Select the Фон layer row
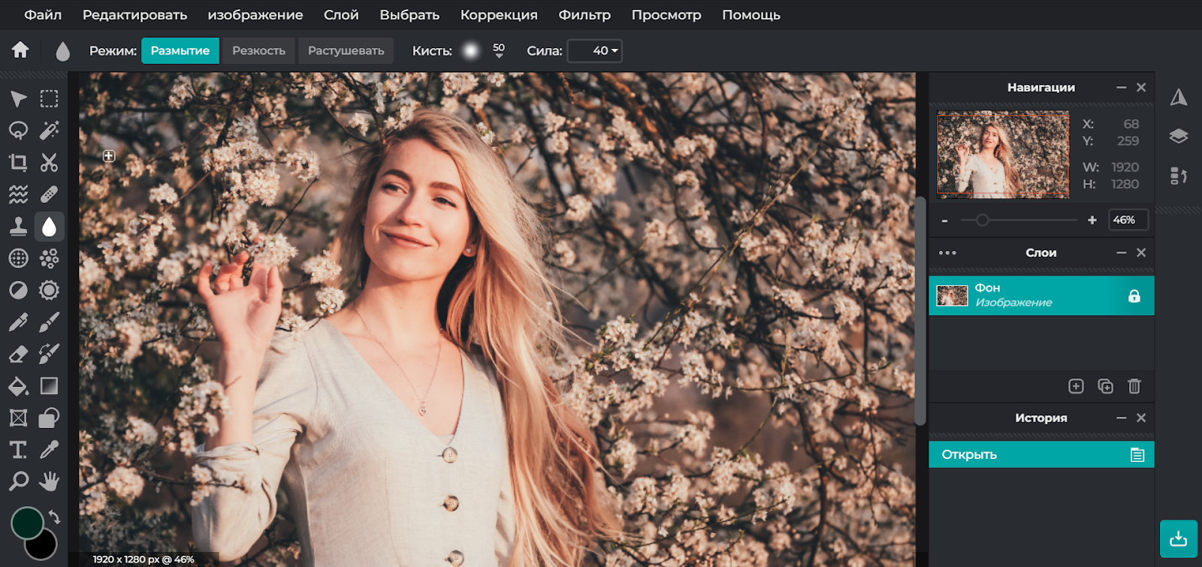This screenshot has height=567, width=1202. point(1041,296)
